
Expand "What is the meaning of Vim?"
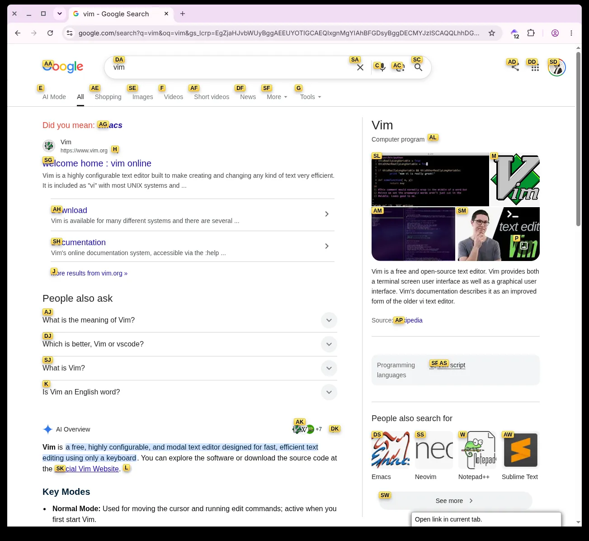coord(190,320)
